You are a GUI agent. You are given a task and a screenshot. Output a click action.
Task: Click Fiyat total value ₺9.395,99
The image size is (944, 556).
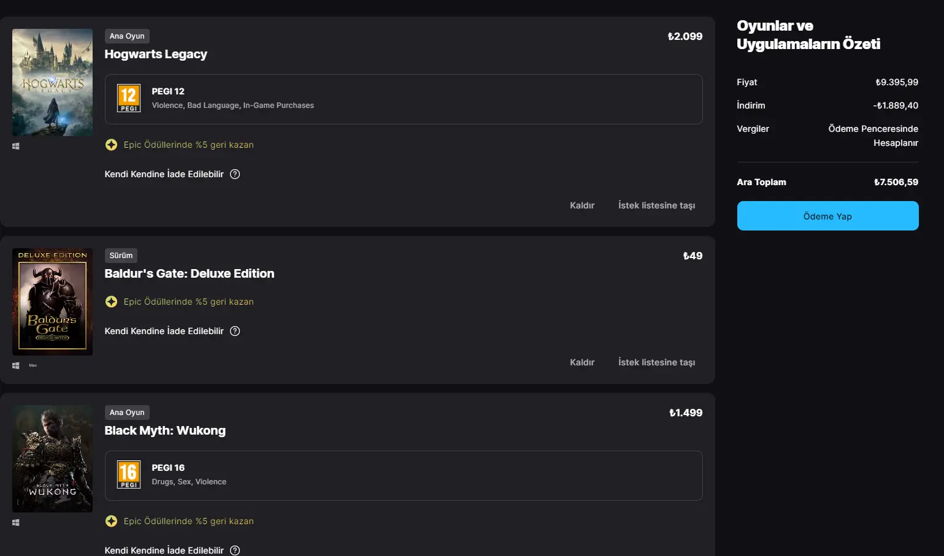(x=897, y=82)
